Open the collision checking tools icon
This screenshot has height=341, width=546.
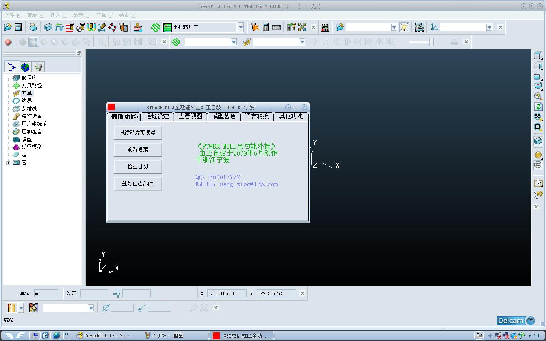coord(291,27)
